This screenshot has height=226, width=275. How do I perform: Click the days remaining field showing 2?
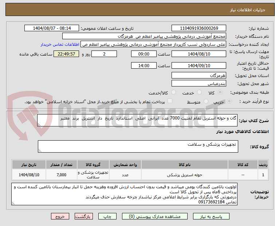(104, 54)
